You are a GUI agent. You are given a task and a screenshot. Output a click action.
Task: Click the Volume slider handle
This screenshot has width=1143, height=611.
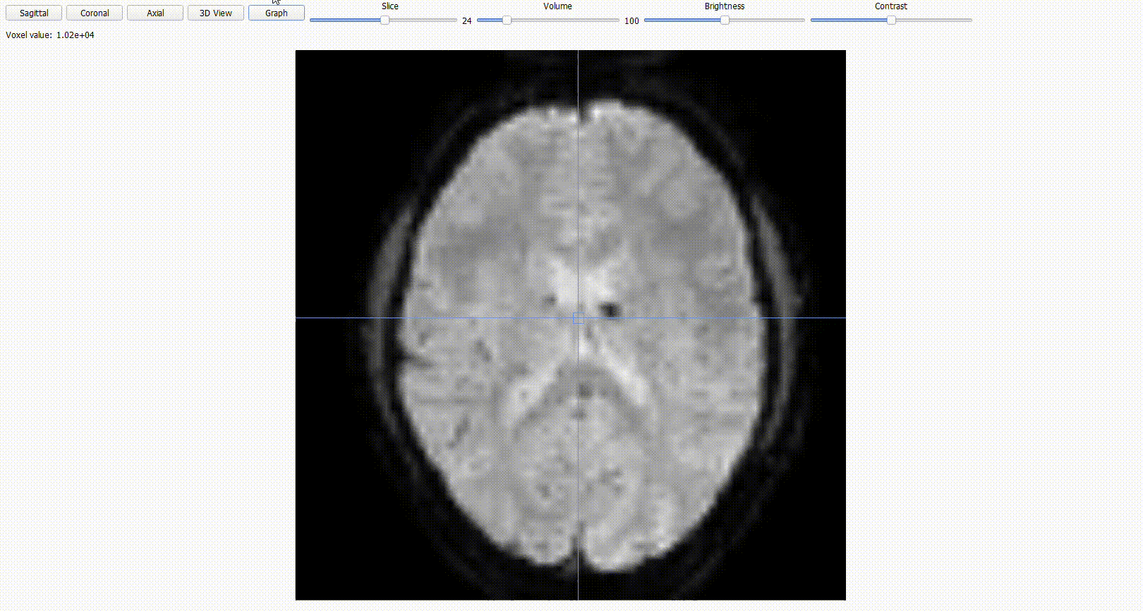(507, 20)
